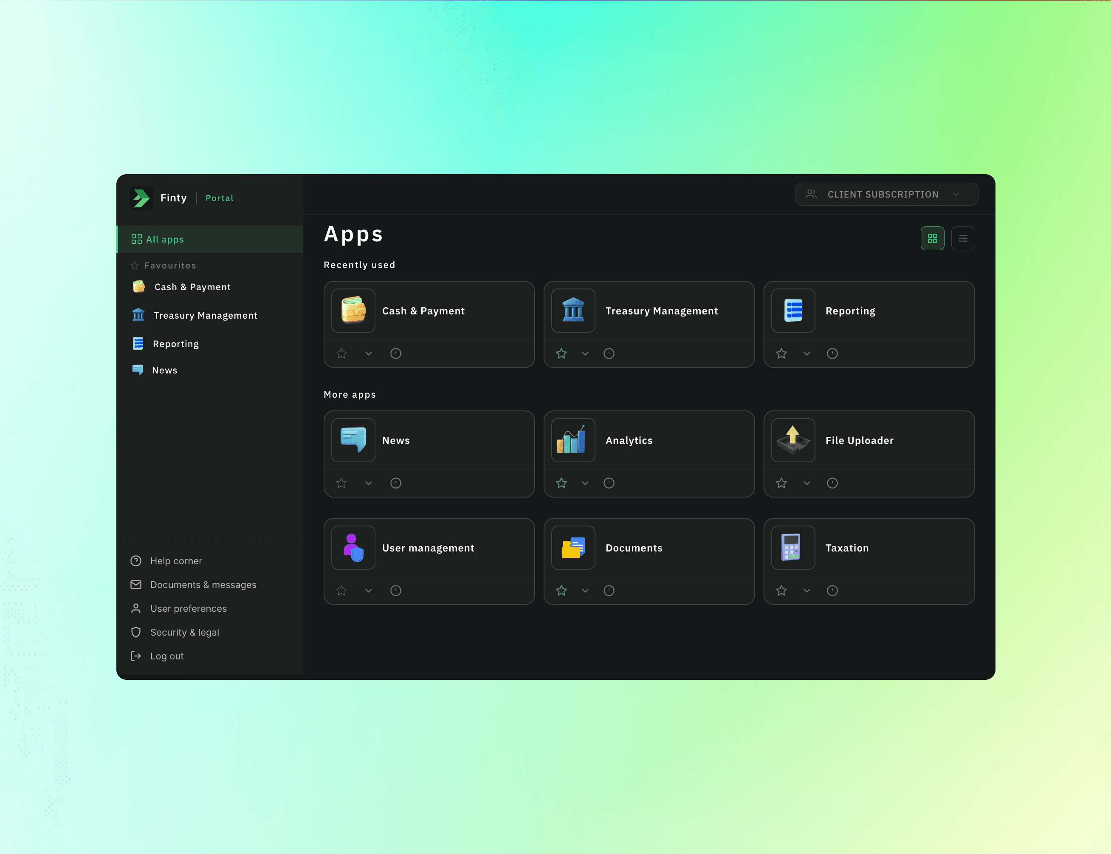1111x854 pixels.
Task: Expand the Documents card chevron
Action: pos(585,590)
